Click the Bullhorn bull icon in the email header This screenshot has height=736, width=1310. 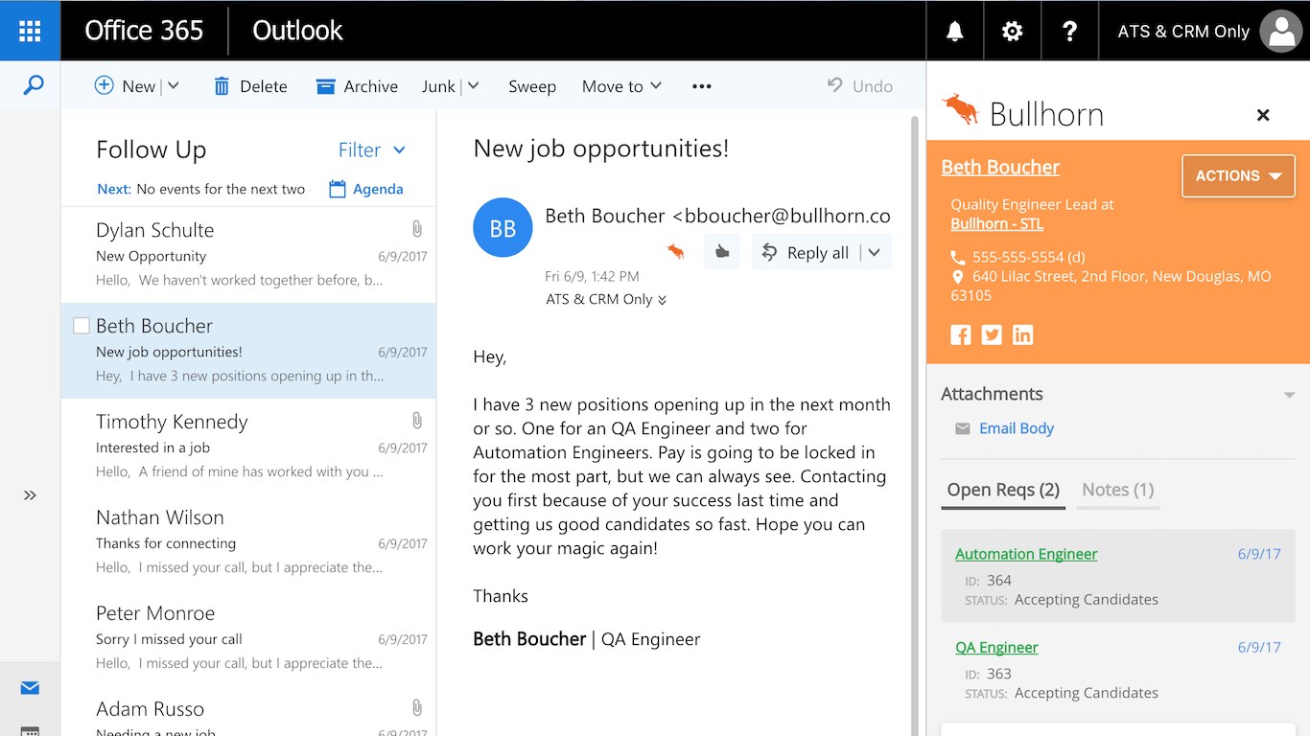676,252
